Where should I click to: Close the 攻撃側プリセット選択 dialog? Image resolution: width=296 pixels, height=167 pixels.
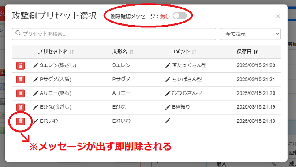tap(277, 16)
